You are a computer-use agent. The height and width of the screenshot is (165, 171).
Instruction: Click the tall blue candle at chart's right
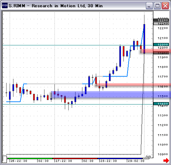(144, 39)
